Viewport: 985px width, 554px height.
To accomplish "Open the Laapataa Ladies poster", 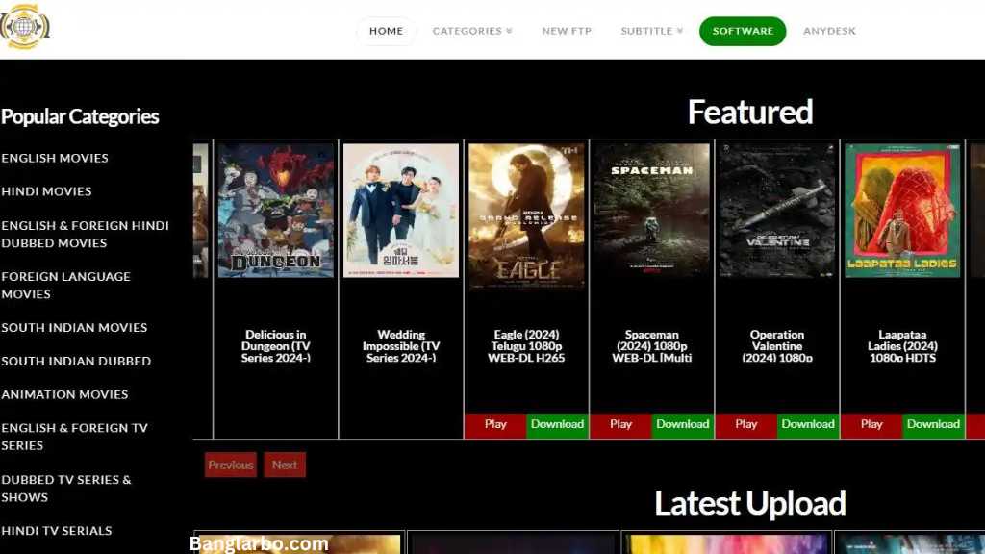I will tap(902, 211).
